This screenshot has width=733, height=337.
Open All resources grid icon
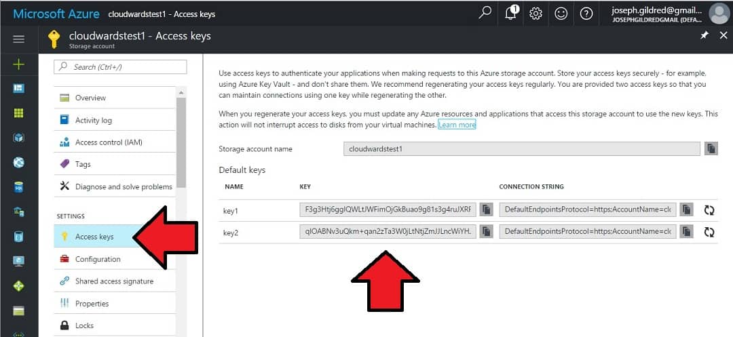tap(19, 113)
